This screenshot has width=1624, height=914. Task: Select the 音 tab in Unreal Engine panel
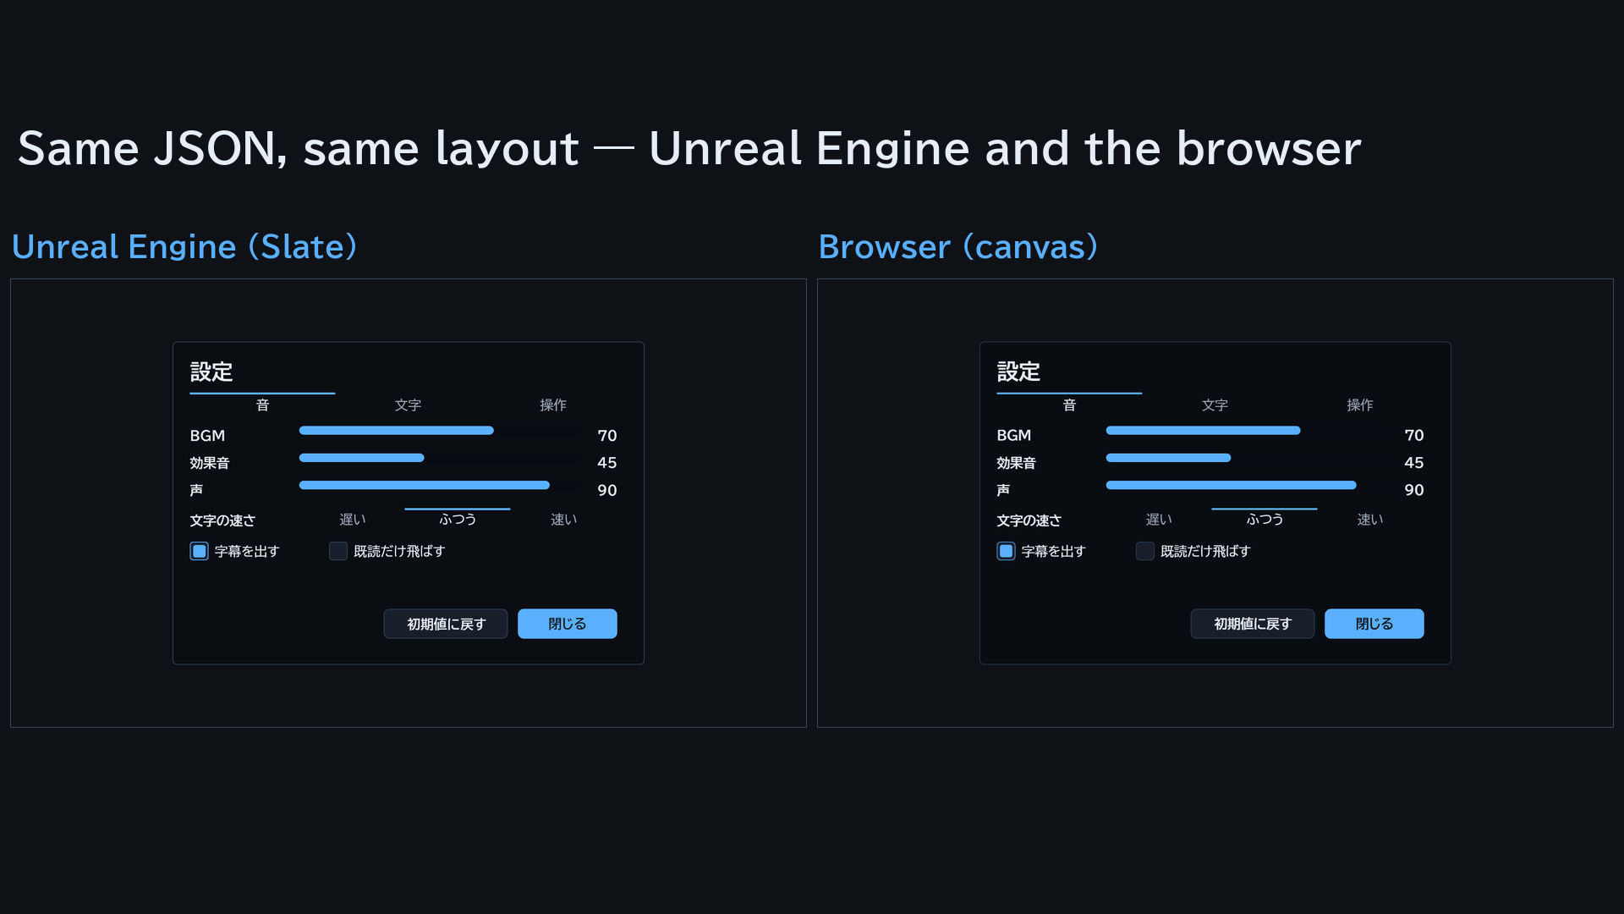(x=262, y=405)
